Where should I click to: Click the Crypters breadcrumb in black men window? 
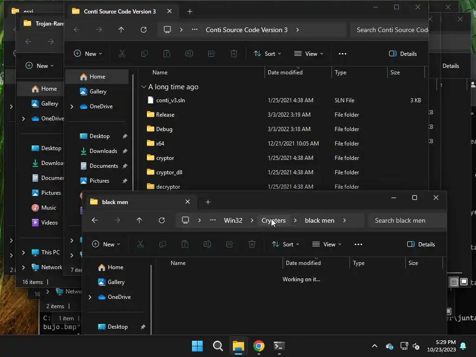click(273, 220)
